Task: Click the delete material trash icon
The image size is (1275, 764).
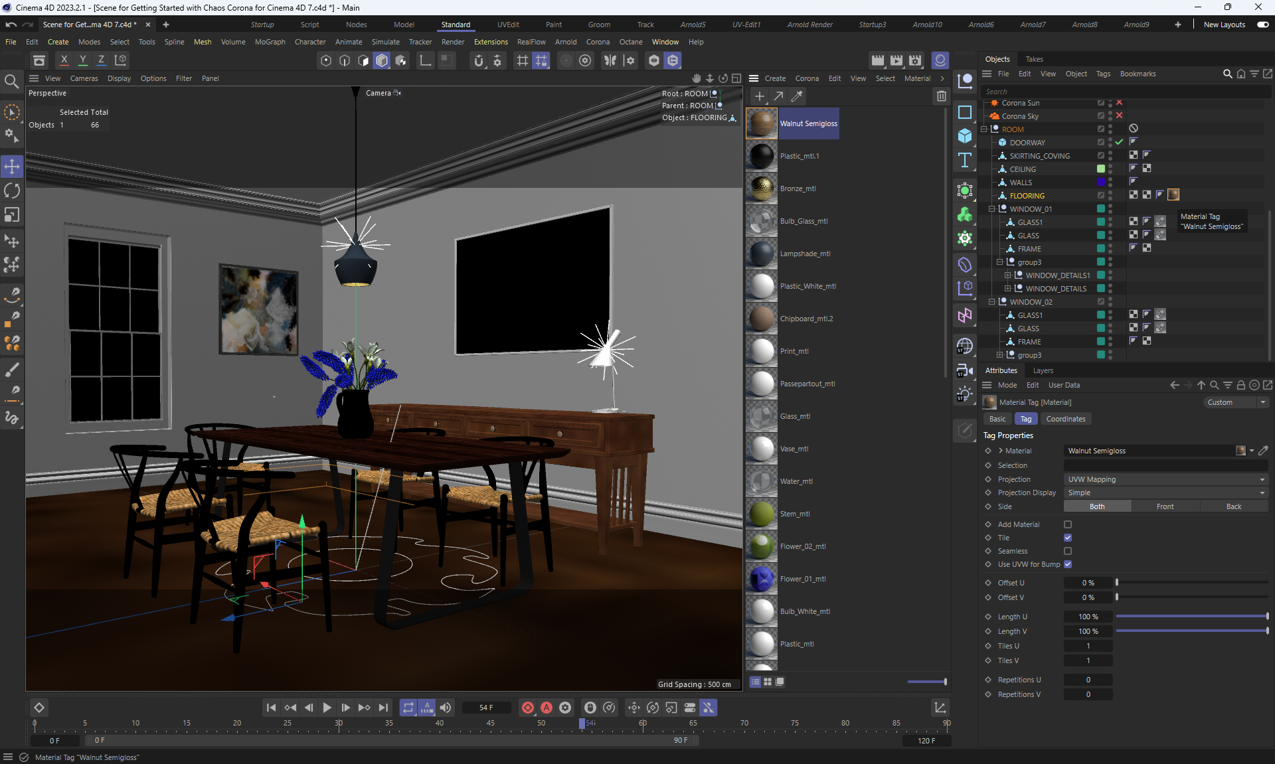Action: click(x=941, y=96)
